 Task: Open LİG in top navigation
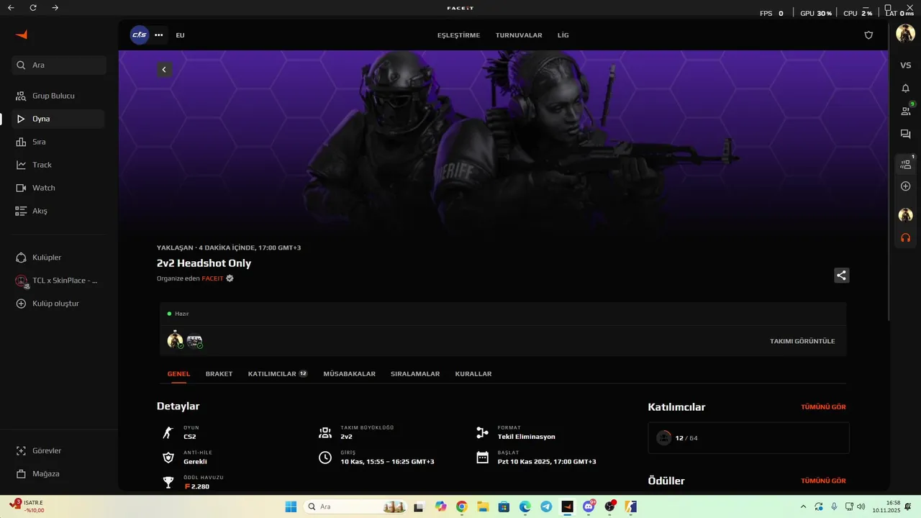tap(563, 35)
